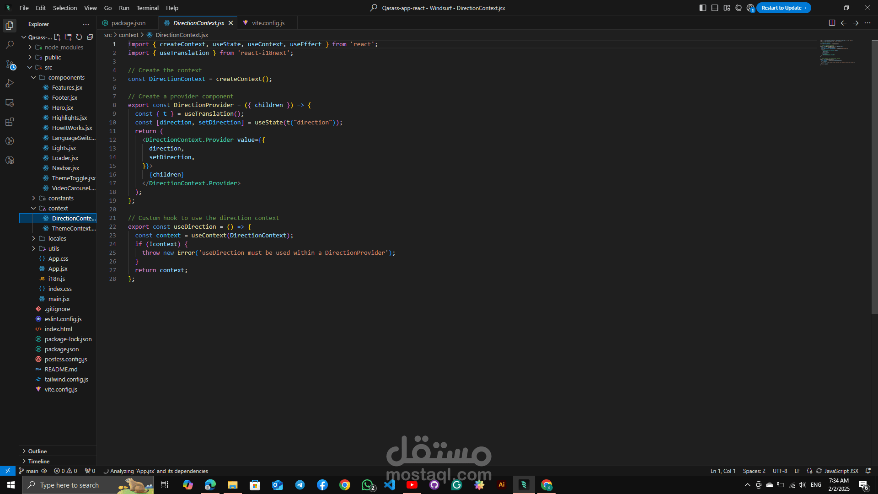Viewport: 878px width, 494px height.
Task: Toggle notifications bell in status bar
Action: click(868, 471)
